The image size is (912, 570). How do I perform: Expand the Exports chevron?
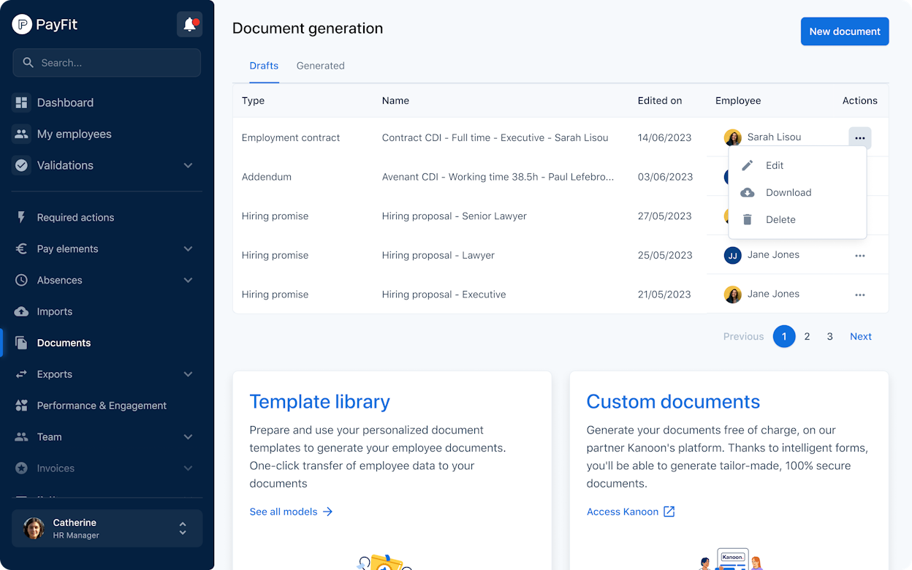pyautogui.click(x=188, y=374)
